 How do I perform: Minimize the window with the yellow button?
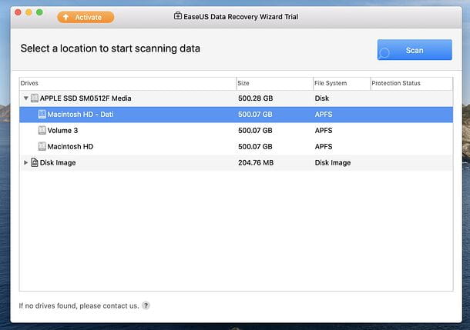tap(29, 12)
